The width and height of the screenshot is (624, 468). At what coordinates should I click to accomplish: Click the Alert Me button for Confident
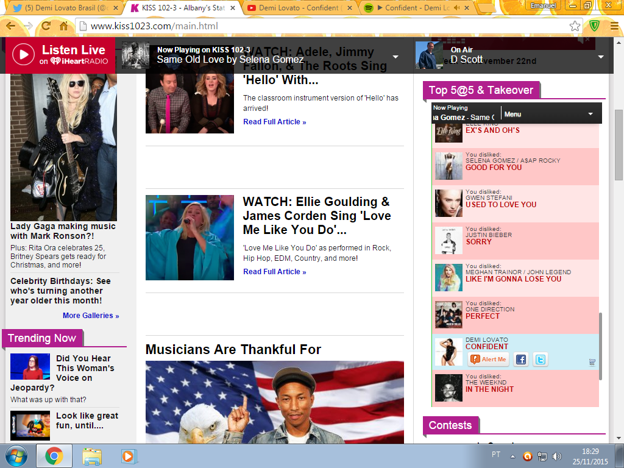[488, 360]
